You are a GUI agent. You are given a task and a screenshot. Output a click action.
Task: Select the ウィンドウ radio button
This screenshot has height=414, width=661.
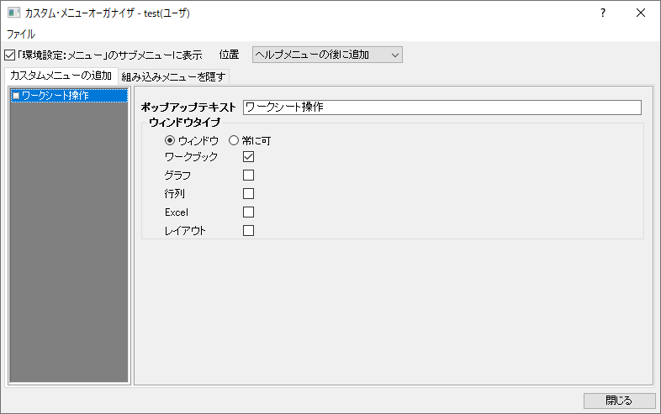click(x=170, y=140)
